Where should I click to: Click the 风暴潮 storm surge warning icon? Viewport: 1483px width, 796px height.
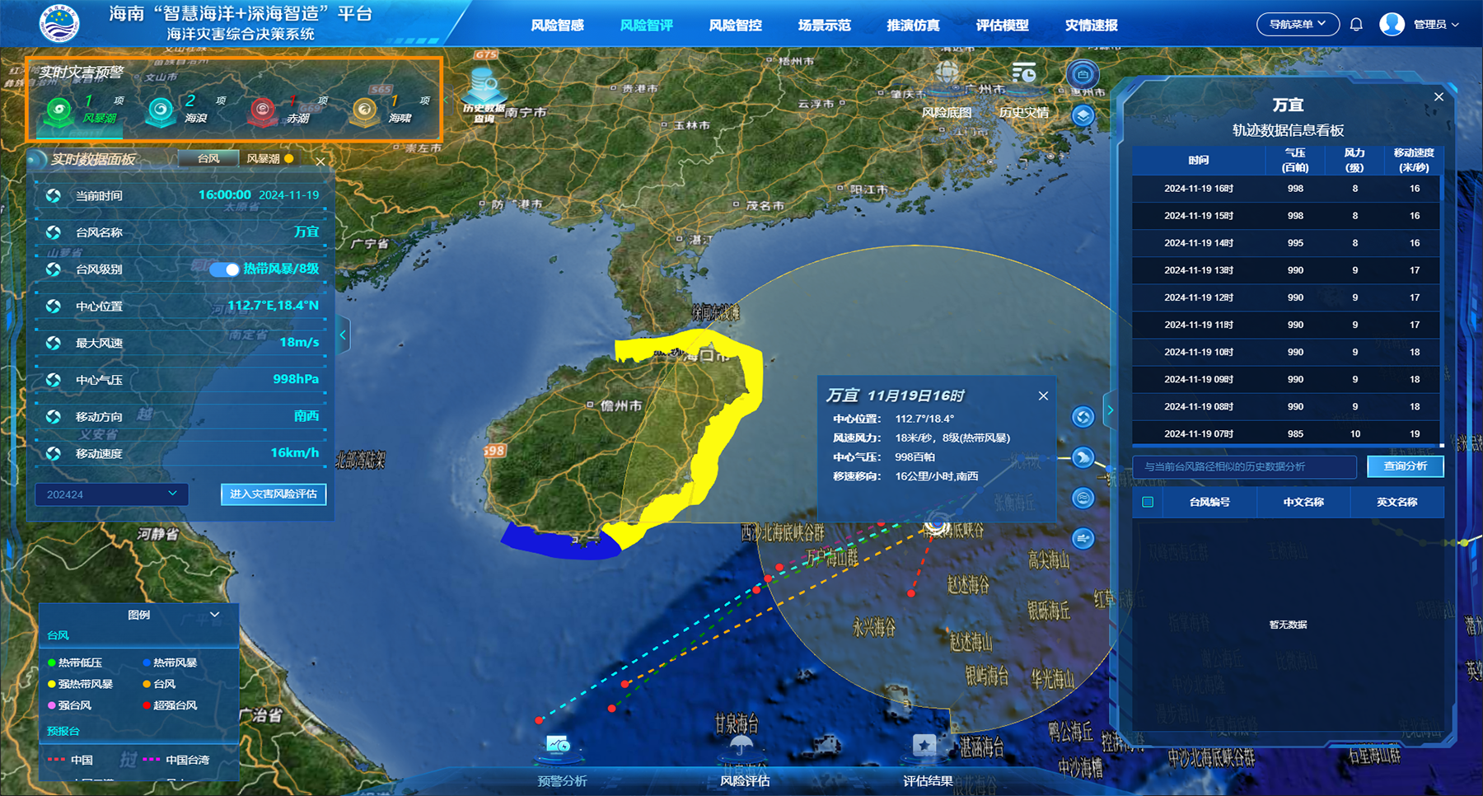tap(59, 110)
